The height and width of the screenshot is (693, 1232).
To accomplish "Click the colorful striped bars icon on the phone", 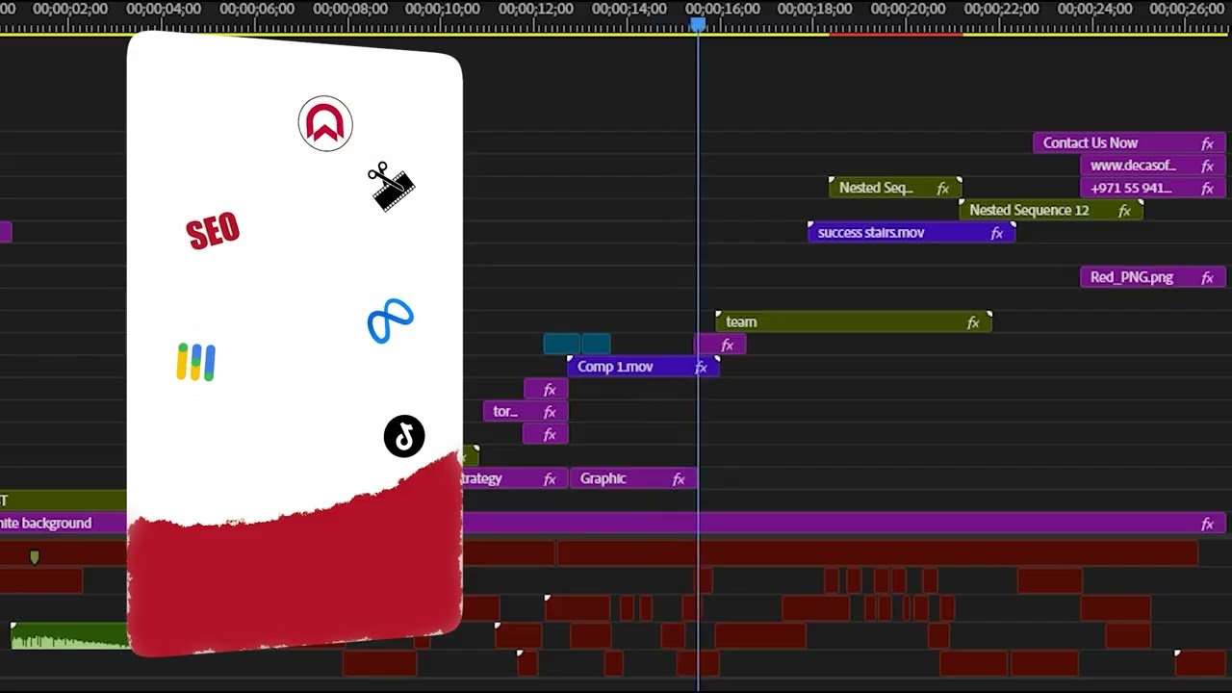I will (x=196, y=362).
